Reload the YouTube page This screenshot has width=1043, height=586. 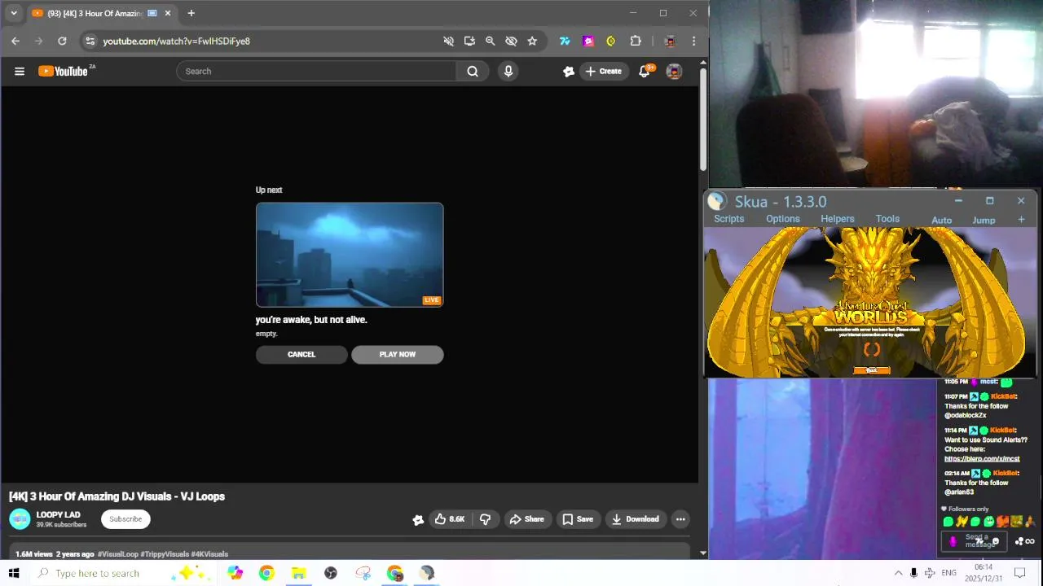[62, 41]
